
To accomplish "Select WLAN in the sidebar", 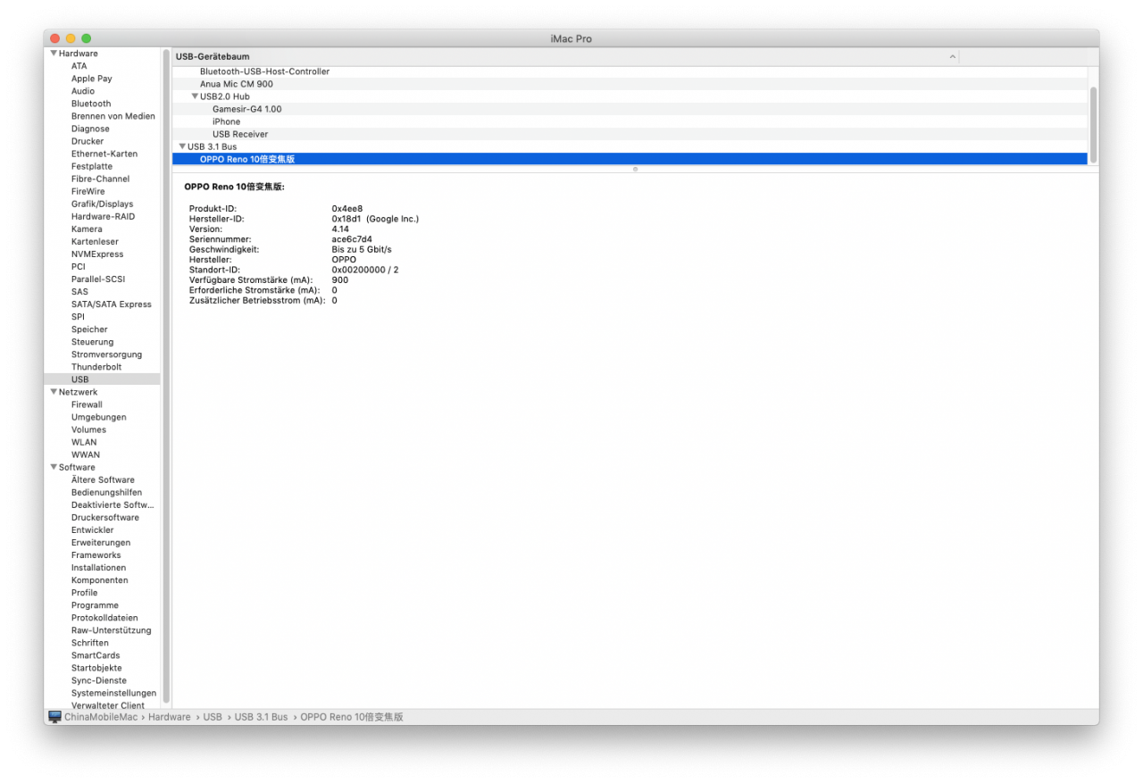I will point(84,442).
